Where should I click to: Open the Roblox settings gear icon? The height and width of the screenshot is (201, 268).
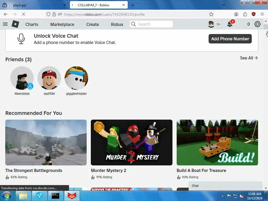click(x=258, y=24)
